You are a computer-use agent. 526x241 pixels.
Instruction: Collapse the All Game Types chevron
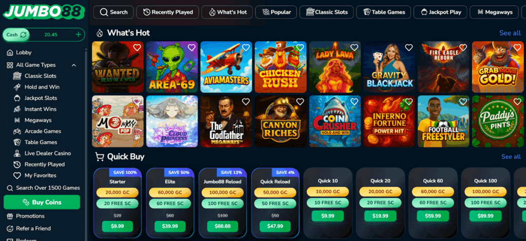74,65
